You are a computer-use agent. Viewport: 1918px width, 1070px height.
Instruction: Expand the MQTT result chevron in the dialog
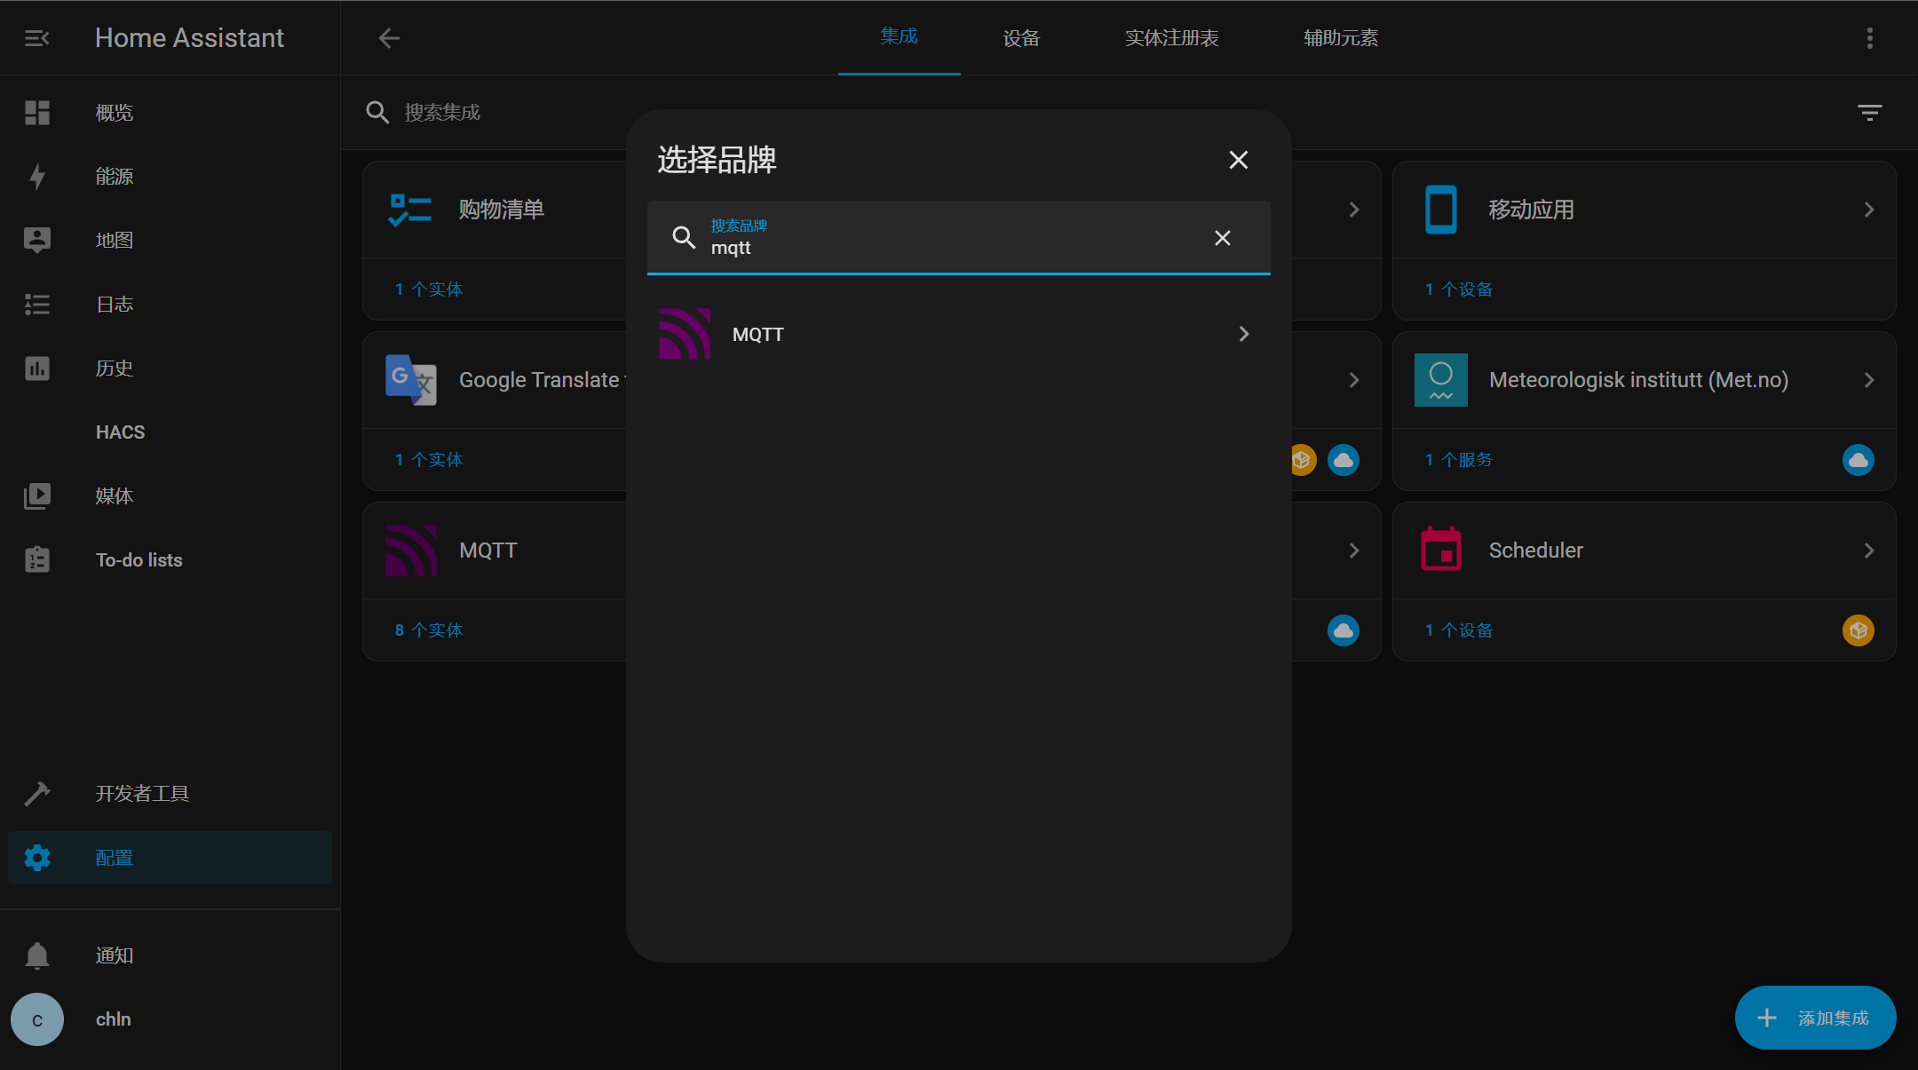point(1244,334)
